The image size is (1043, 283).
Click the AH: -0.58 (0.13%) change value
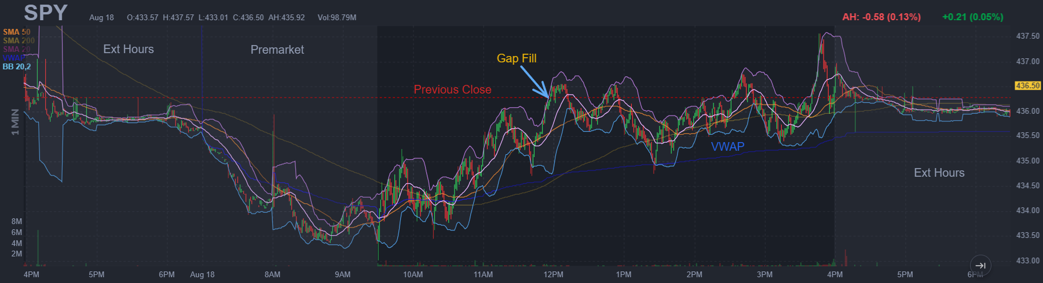[x=881, y=17]
